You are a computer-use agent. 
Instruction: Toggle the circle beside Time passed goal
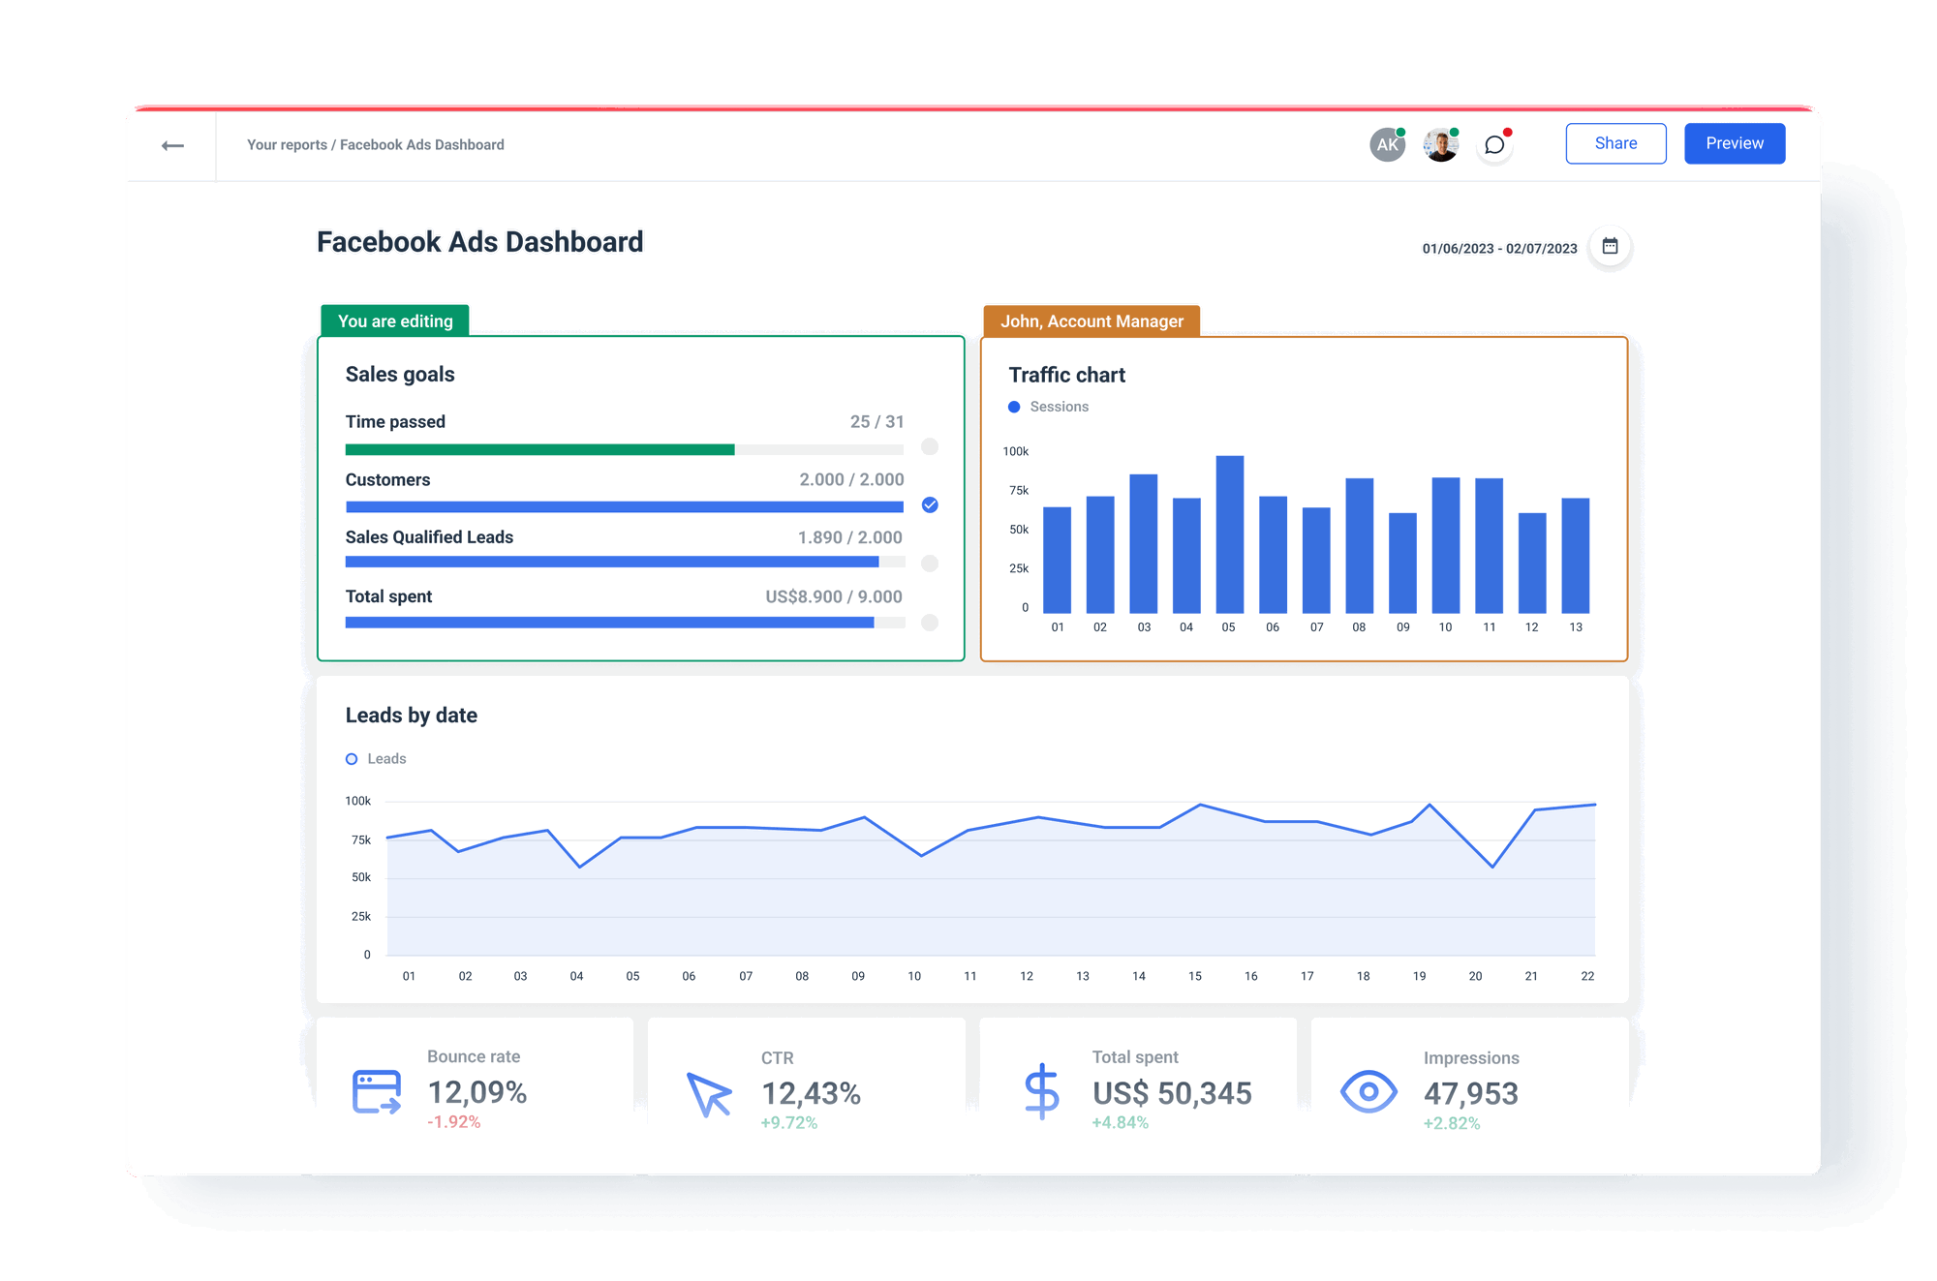[x=929, y=447]
